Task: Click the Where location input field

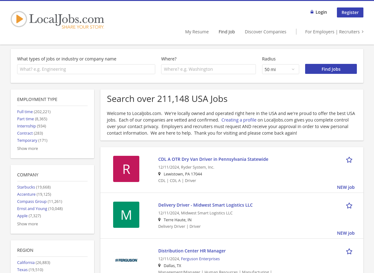Action: (x=209, y=69)
